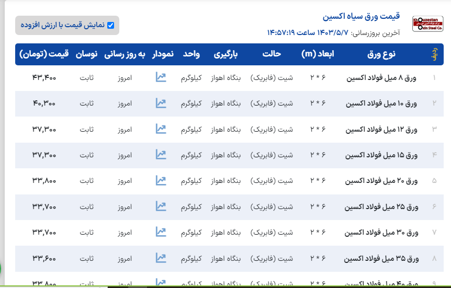Open chart icon for 8 mm Oxin sheet

[161, 77]
